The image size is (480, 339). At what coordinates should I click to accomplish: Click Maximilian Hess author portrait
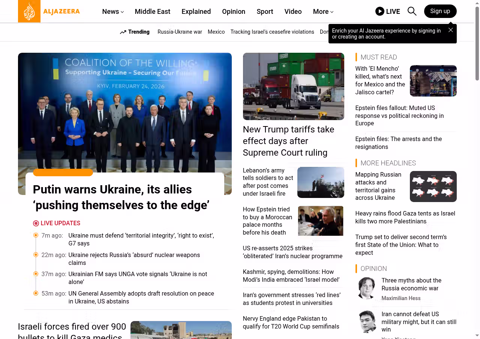tap(366, 288)
